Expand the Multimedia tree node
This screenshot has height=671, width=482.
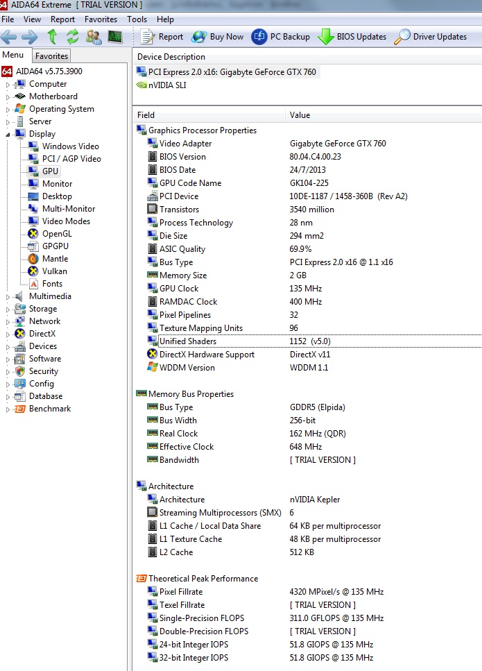(8, 296)
